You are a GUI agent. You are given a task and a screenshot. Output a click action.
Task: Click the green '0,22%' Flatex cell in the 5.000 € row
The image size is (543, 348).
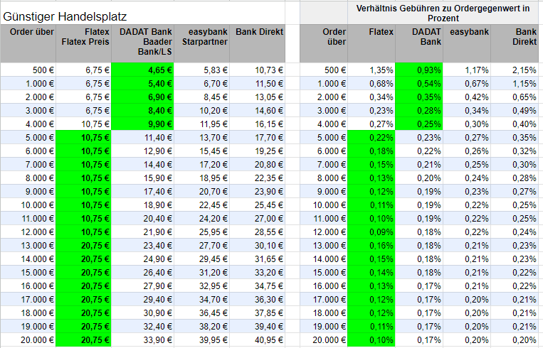[371, 138]
